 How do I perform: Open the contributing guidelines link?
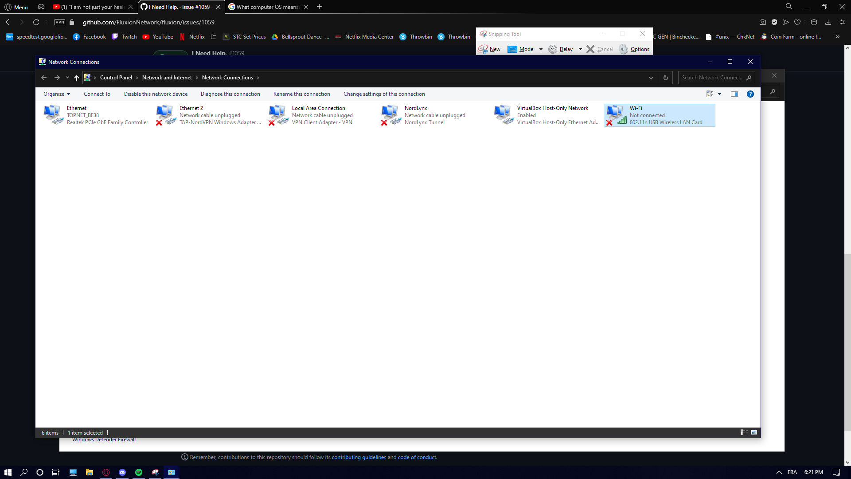click(359, 457)
